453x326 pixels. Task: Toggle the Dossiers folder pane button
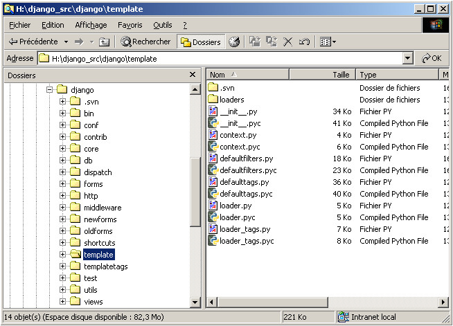tap(200, 42)
